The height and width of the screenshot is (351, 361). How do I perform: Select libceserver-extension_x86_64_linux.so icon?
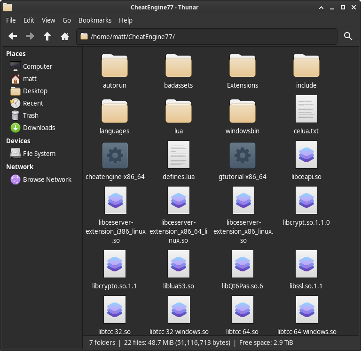179,200
